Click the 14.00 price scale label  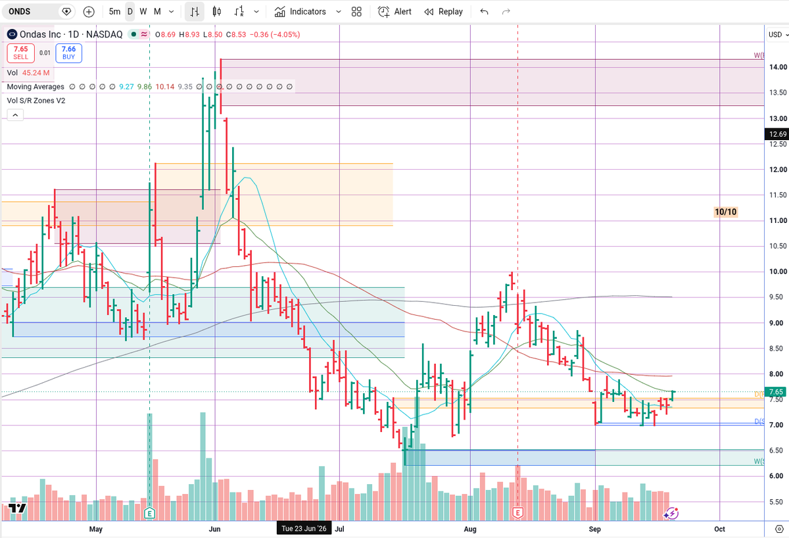pyautogui.click(x=778, y=67)
